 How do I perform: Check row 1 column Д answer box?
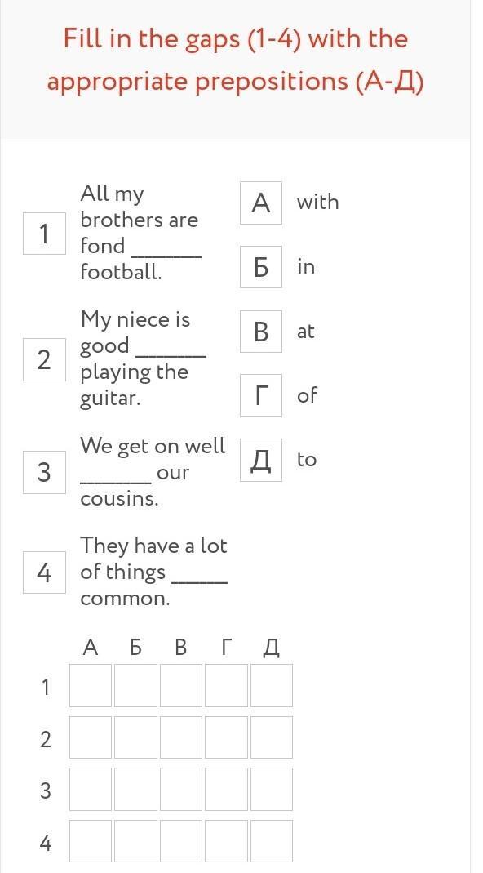click(272, 685)
